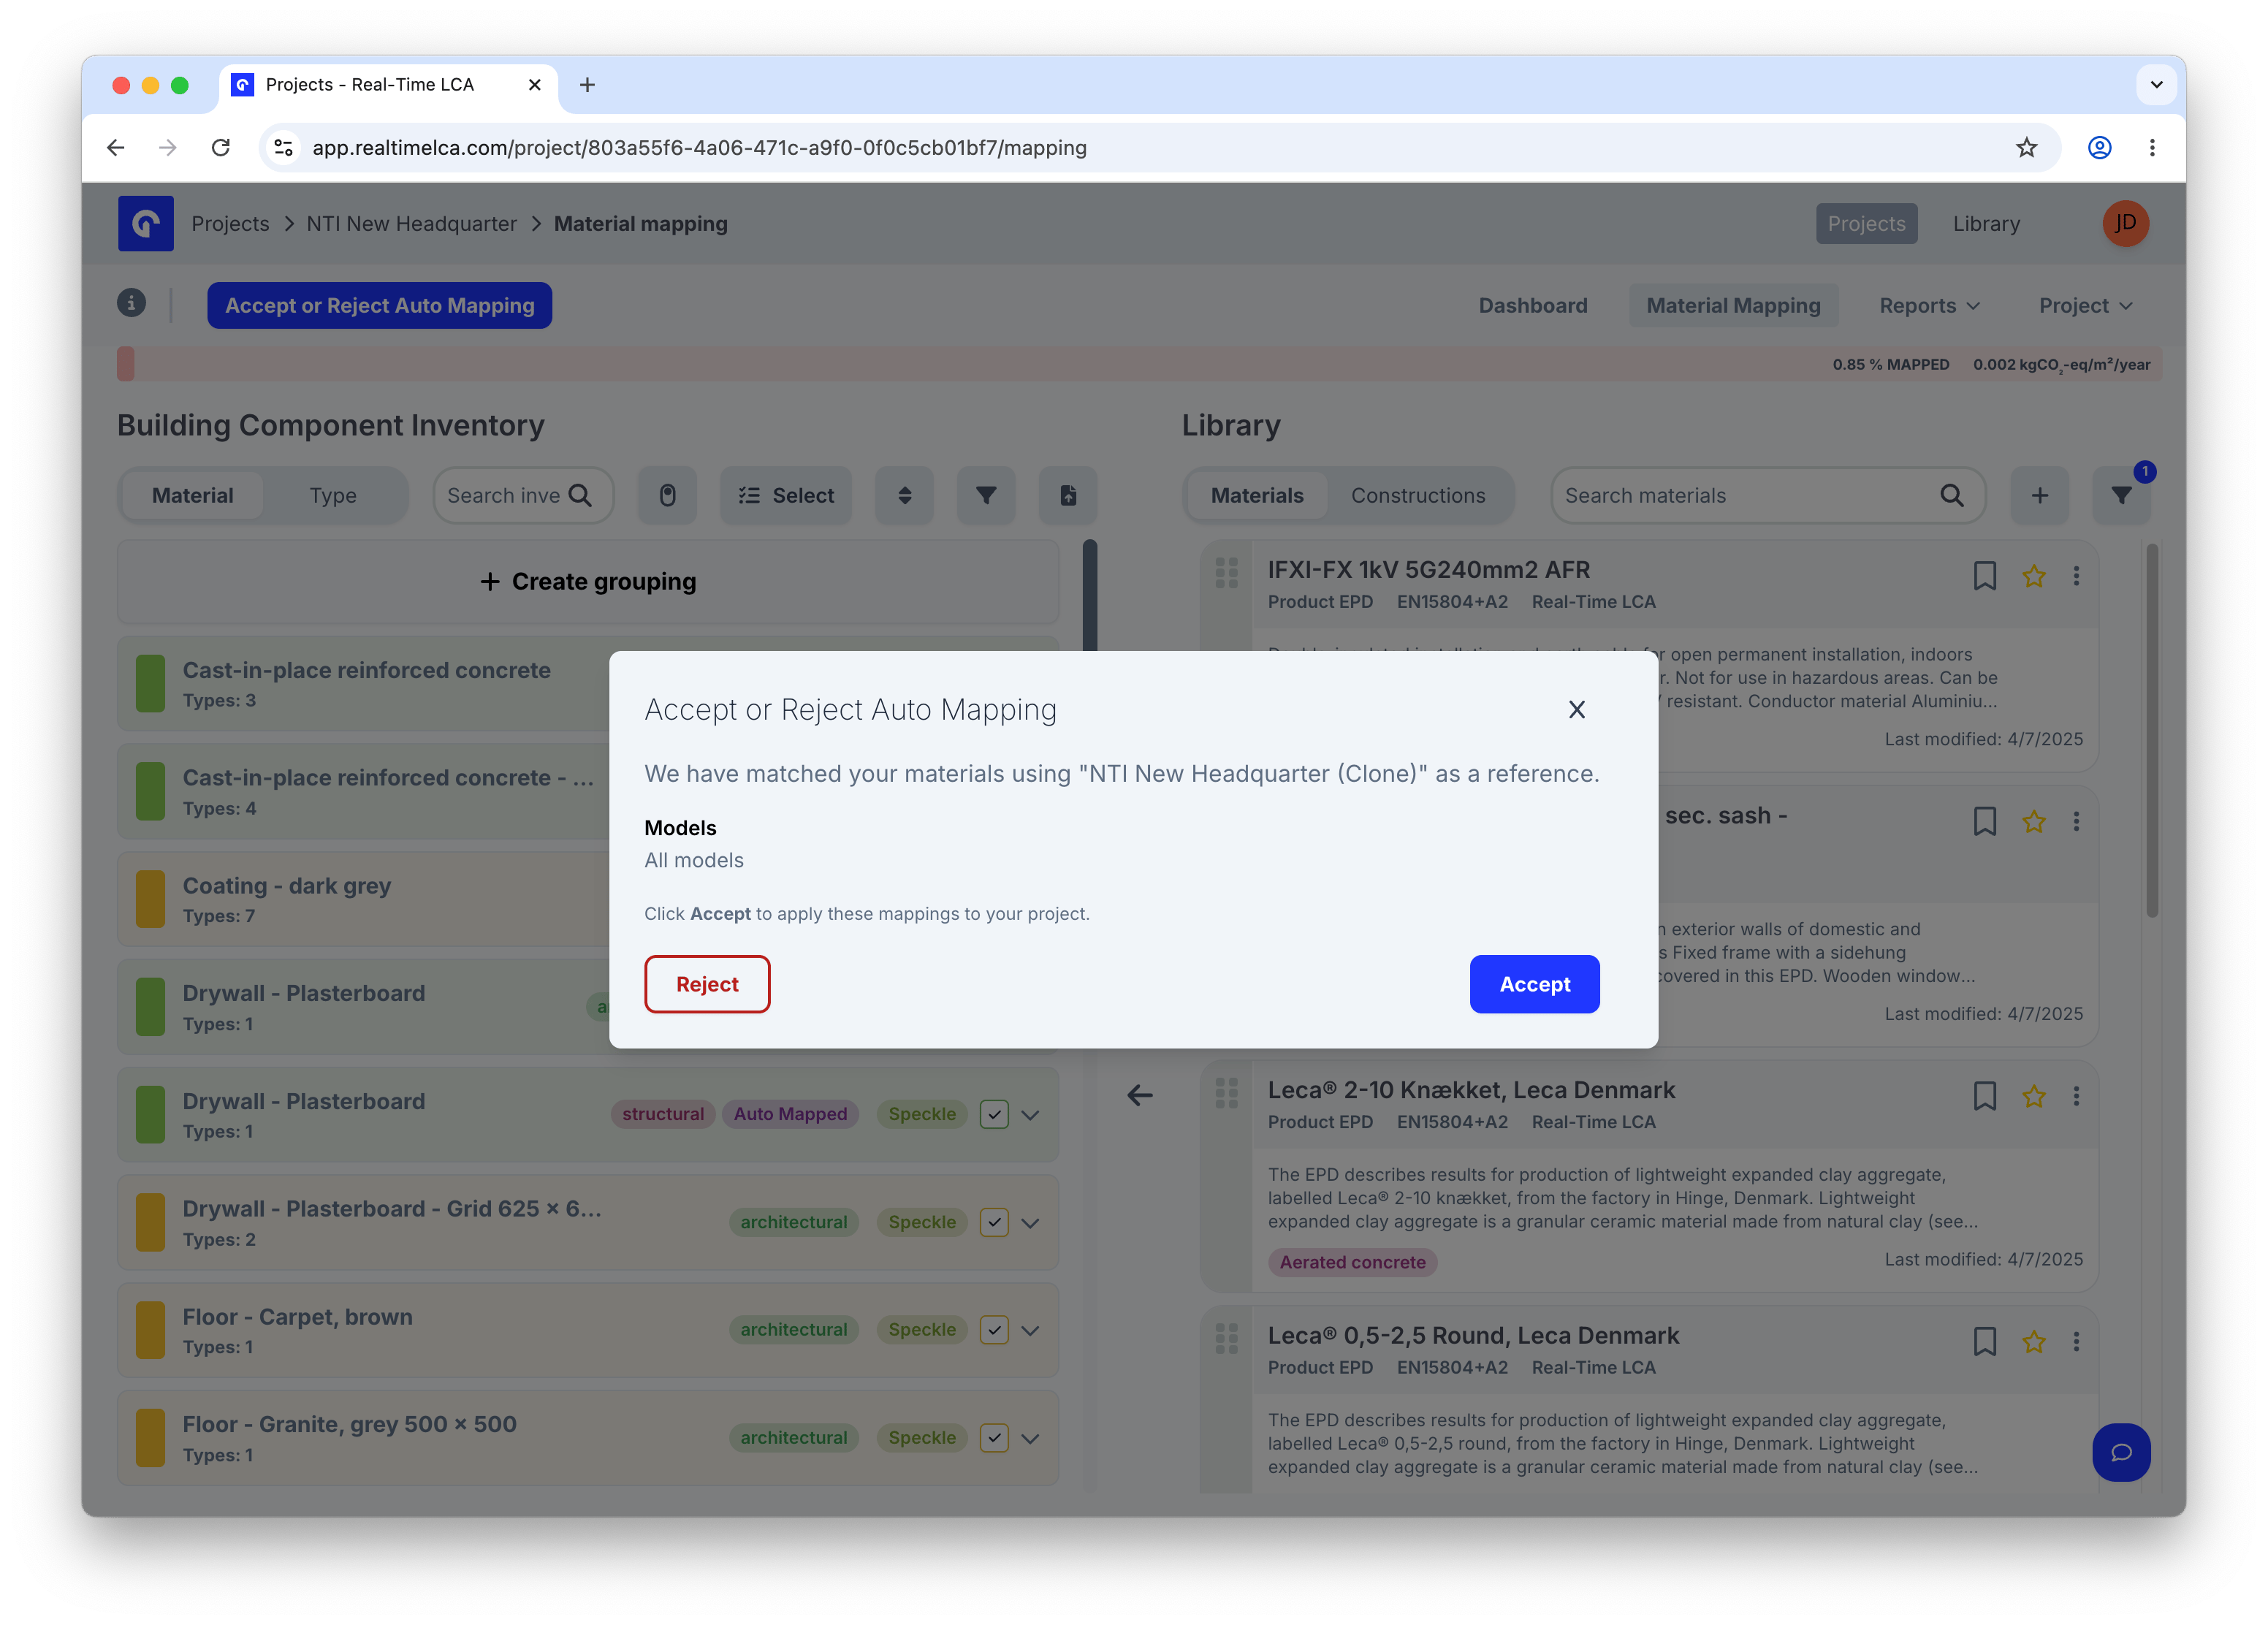Click Accept or Reject Auto Mapping button

[379, 305]
